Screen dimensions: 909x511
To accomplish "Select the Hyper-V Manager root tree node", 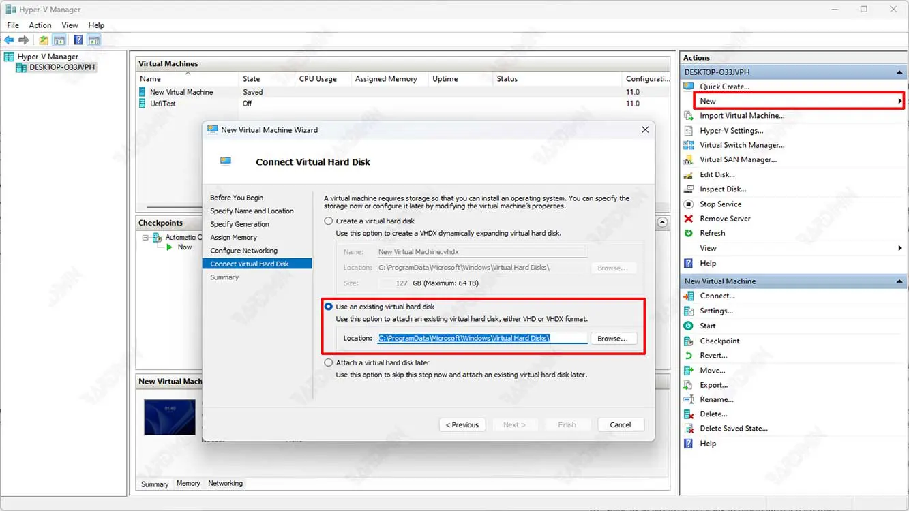I will point(48,57).
